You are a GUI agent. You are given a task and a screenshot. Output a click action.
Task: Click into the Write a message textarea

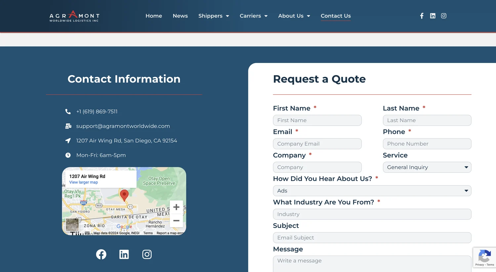pos(372,264)
